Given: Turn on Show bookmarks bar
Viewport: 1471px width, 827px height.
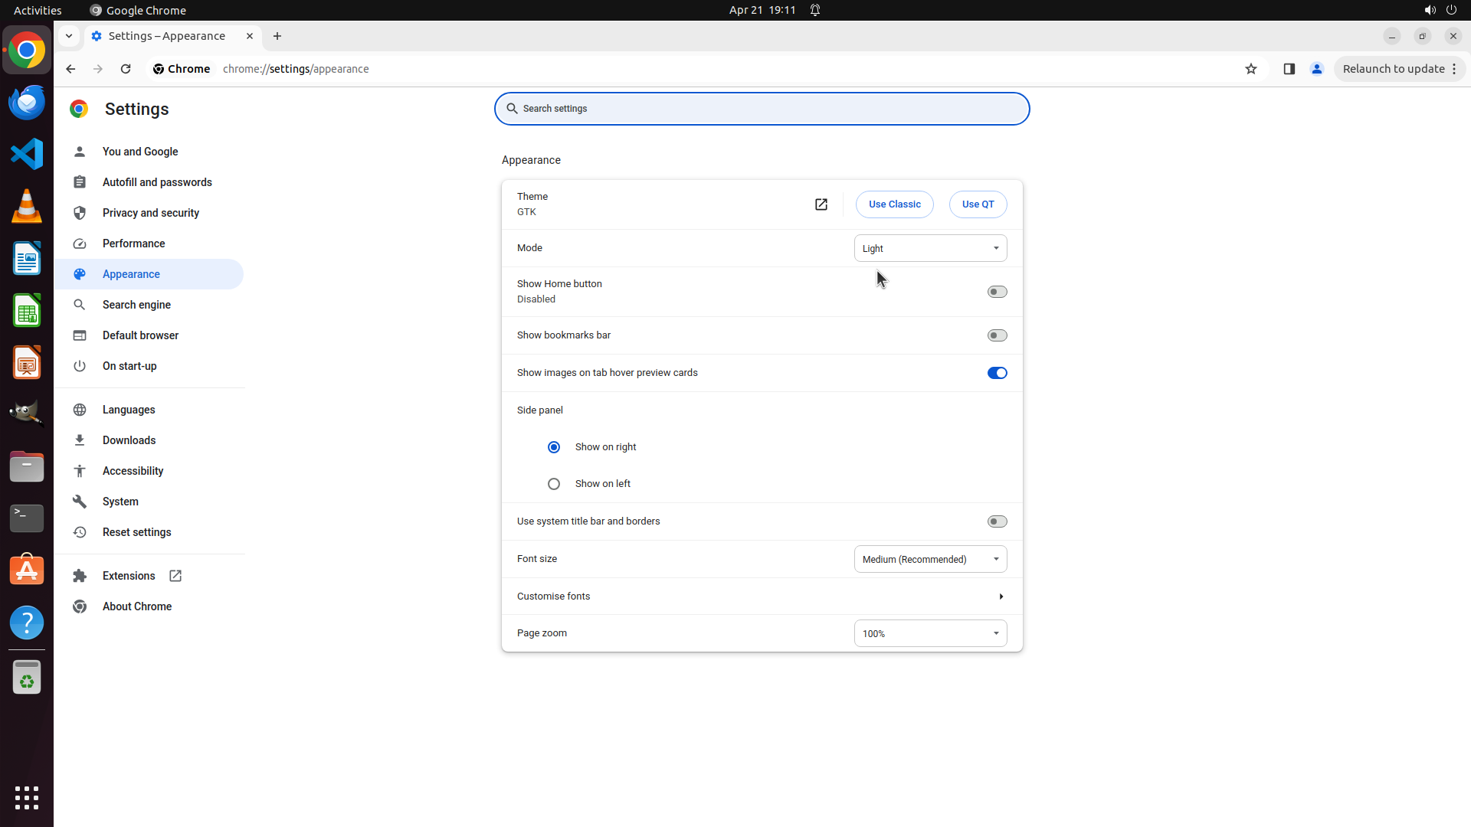Looking at the screenshot, I should [x=997, y=335].
